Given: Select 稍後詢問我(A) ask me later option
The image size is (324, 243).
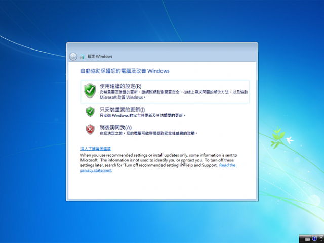Looking at the screenshot, I should [x=165, y=130].
